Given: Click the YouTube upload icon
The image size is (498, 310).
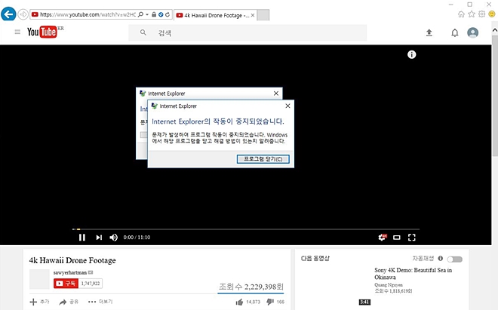Looking at the screenshot, I should pyautogui.click(x=429, y=32).
